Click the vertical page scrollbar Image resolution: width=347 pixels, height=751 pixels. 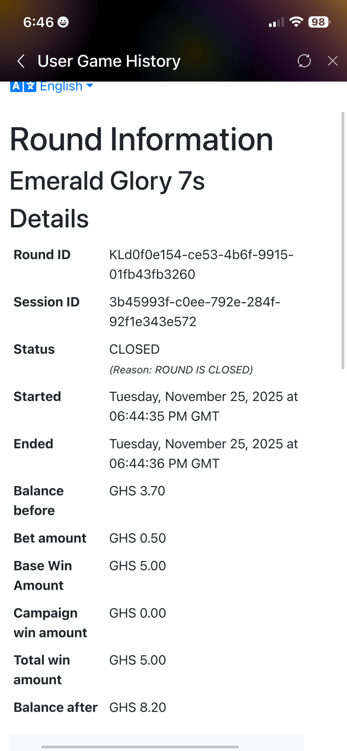coord(343,240)
